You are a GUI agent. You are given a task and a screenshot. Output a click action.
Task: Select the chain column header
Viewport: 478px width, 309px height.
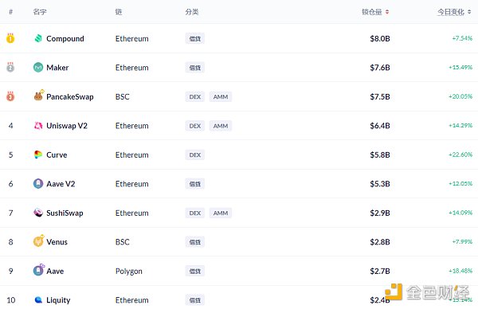(x=119, y=12)
